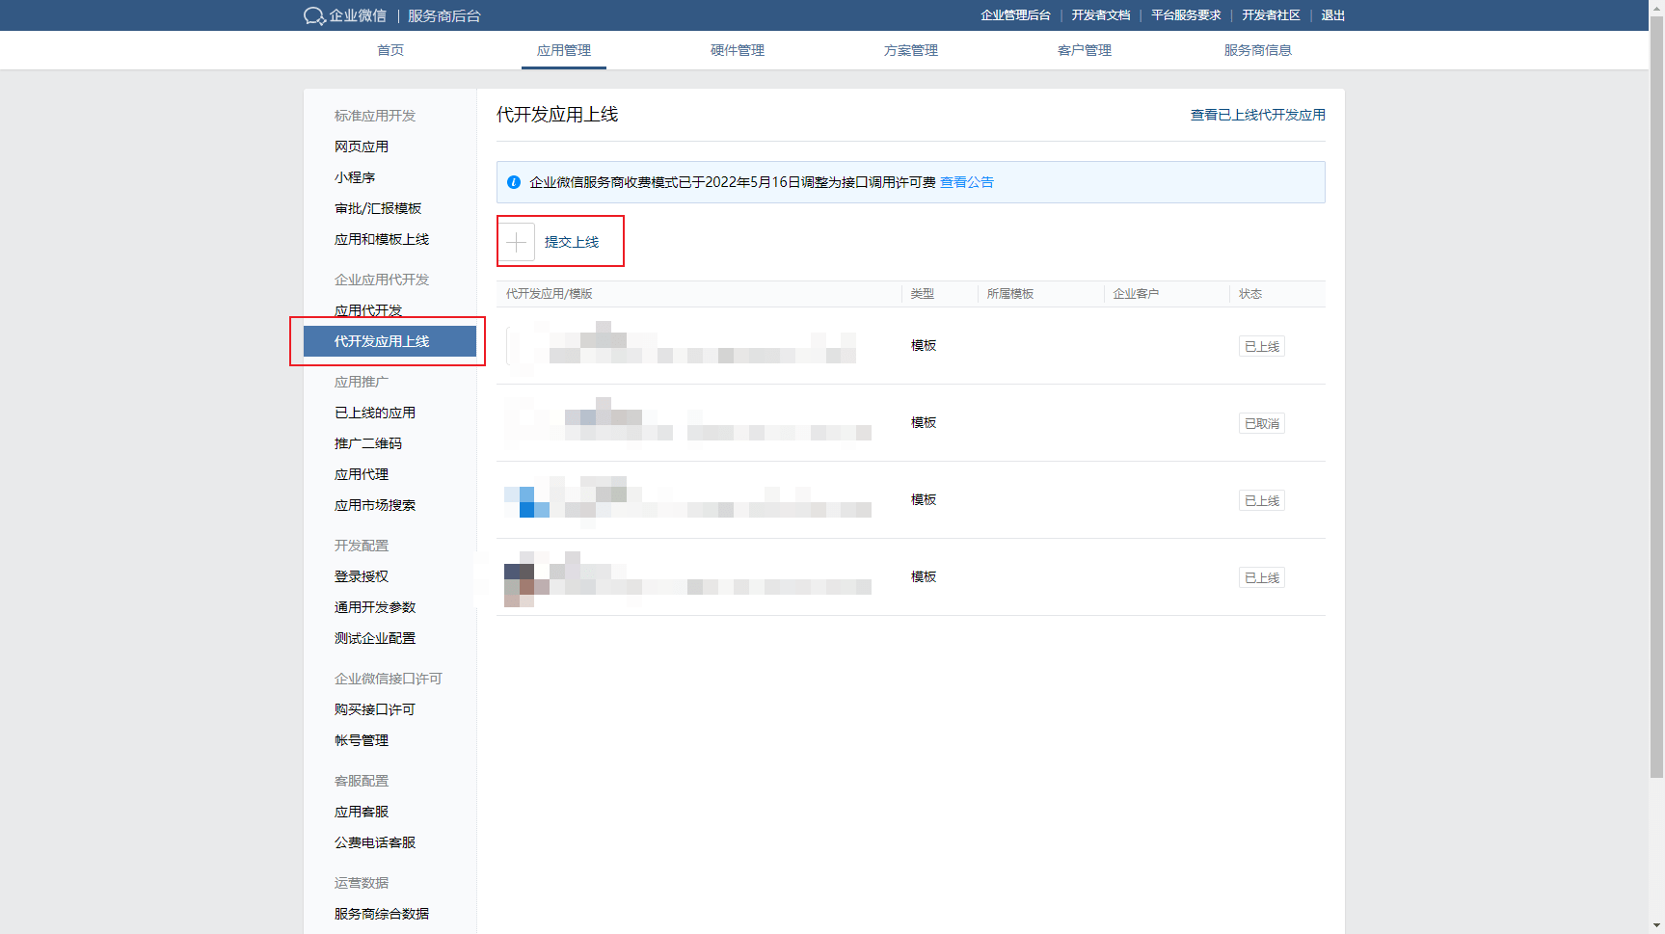Click the 已取消 status badge

click(x=1261, y=423)
